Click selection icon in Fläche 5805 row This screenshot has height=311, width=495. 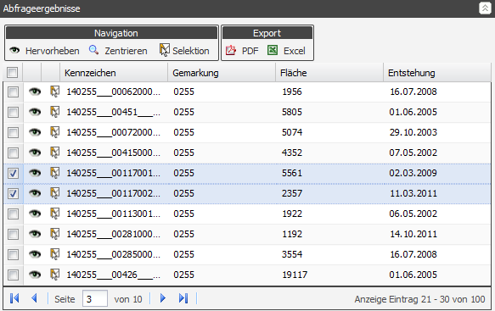click(x=54, y=112)
